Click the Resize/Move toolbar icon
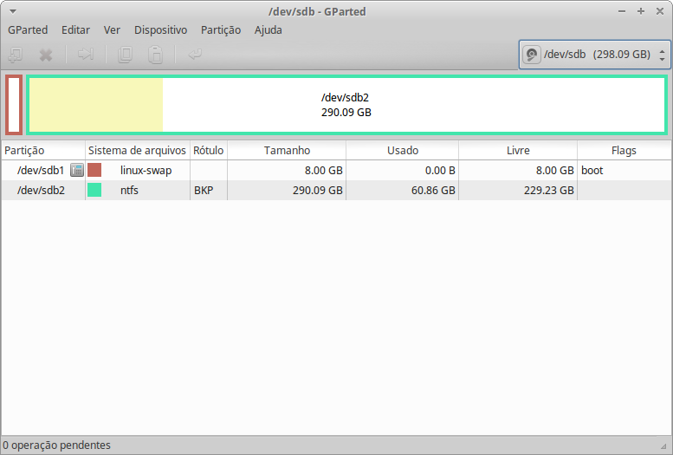The width and height of the screenshot is (673, 455). (86, 54)
